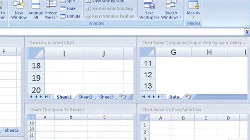The height and width of the screenshot is (140, 250).
Task: Go to last sheet in Spinner Control workbook
Action: click(159, 97)
